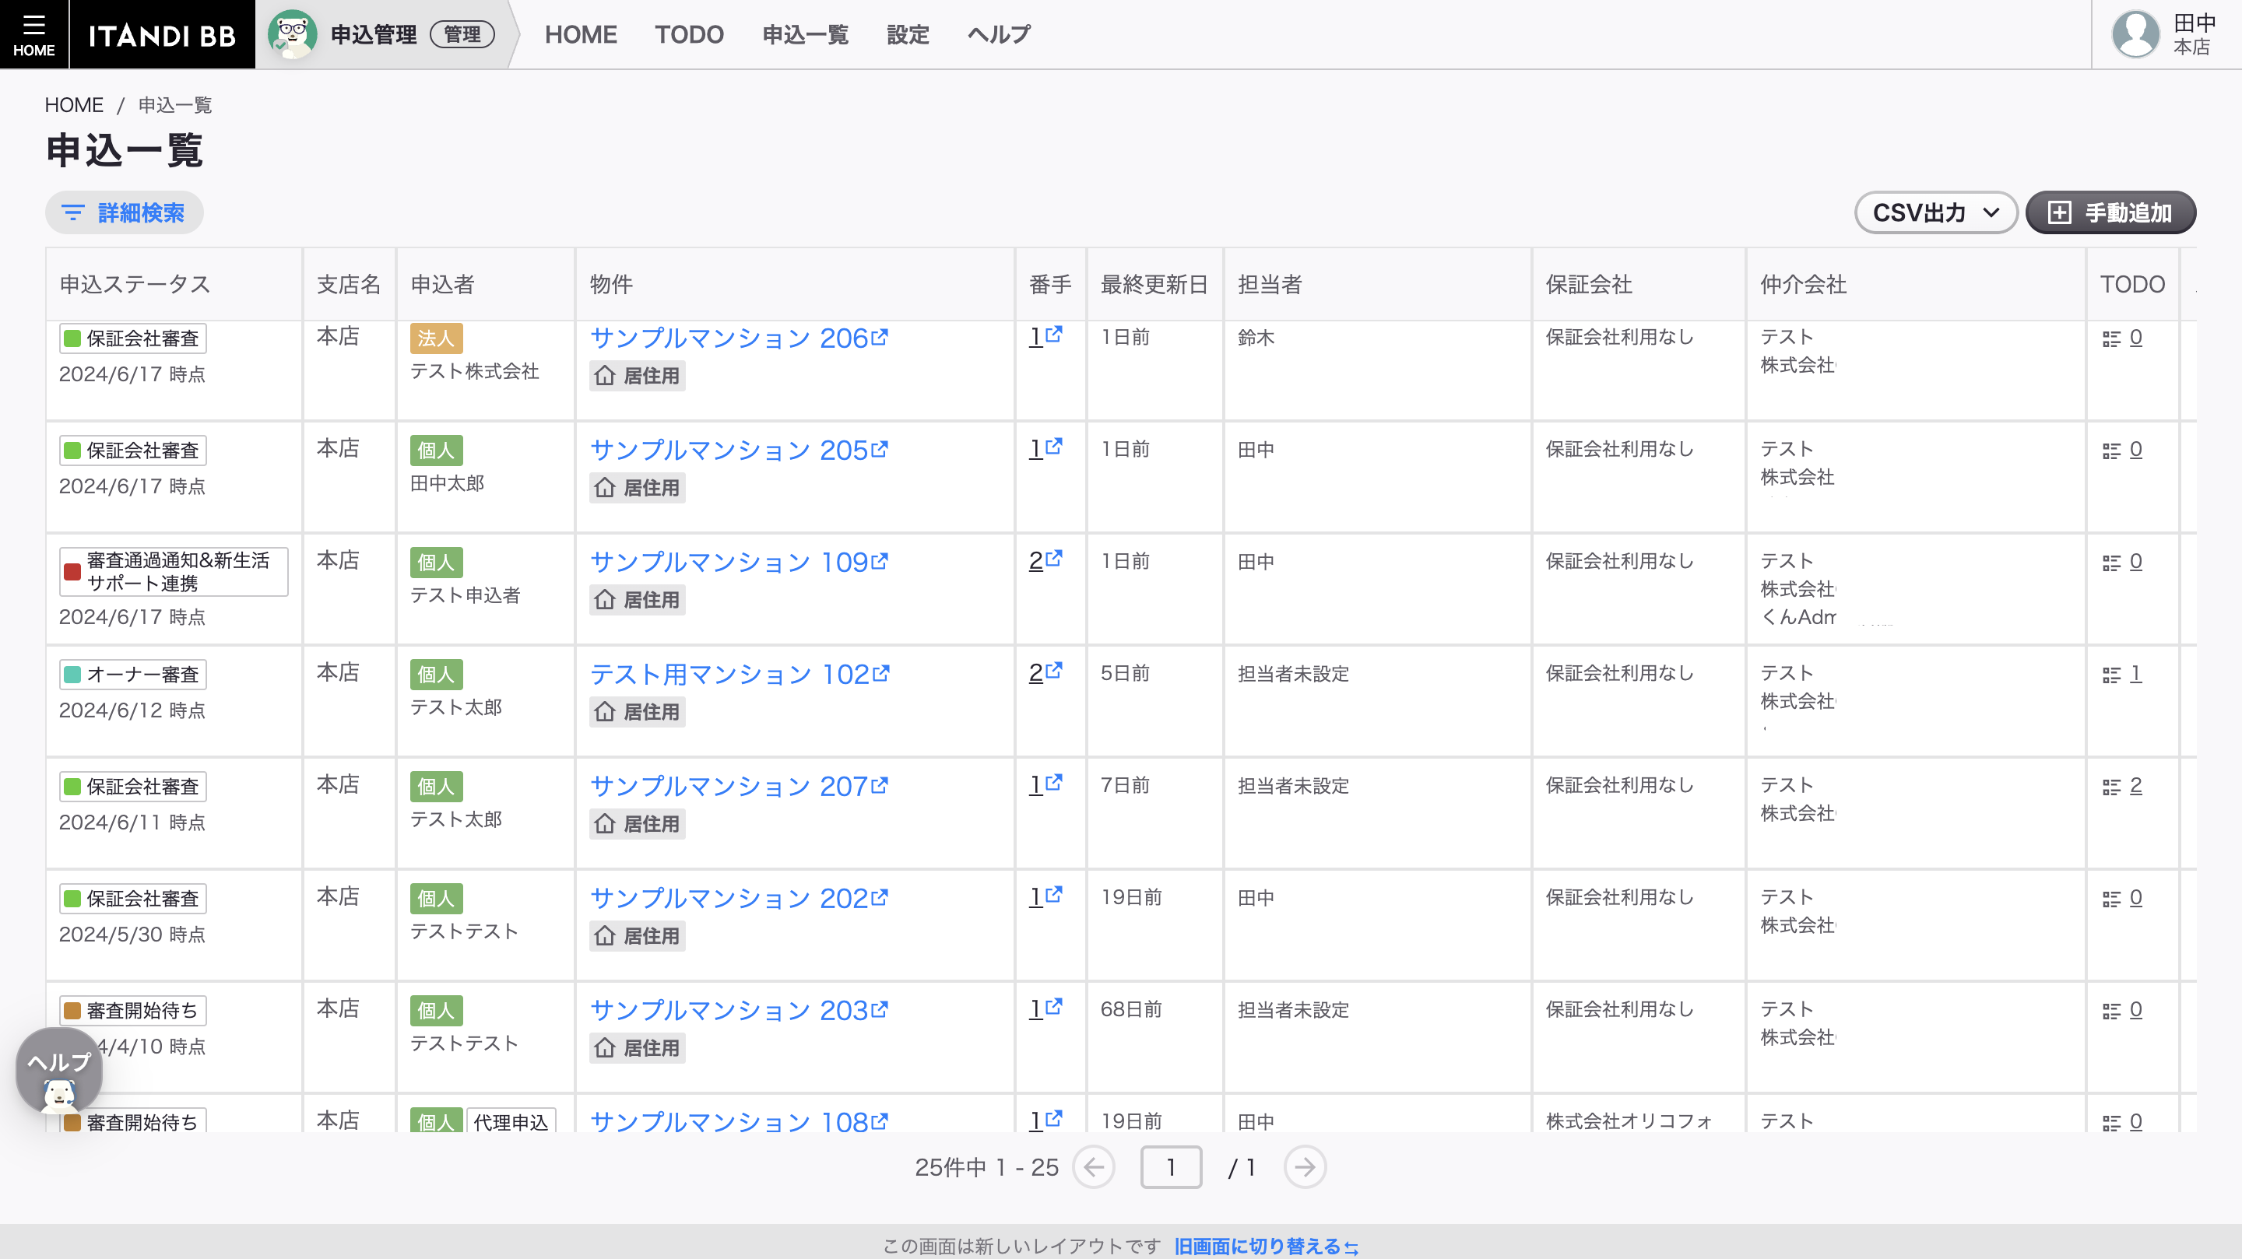Select TODO in the top navigation
2242x1259 pixels.
click(x=689, y=35)
